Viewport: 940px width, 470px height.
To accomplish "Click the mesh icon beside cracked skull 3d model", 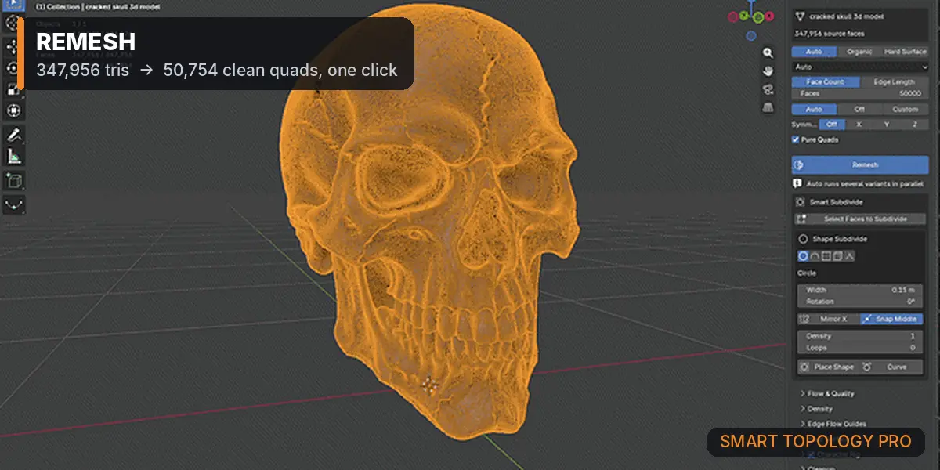I will coord(800,16).
